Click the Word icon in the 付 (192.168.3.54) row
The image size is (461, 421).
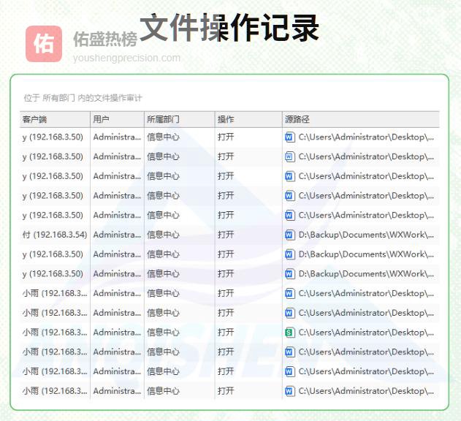pyautogui.click(x=289, y=235)
